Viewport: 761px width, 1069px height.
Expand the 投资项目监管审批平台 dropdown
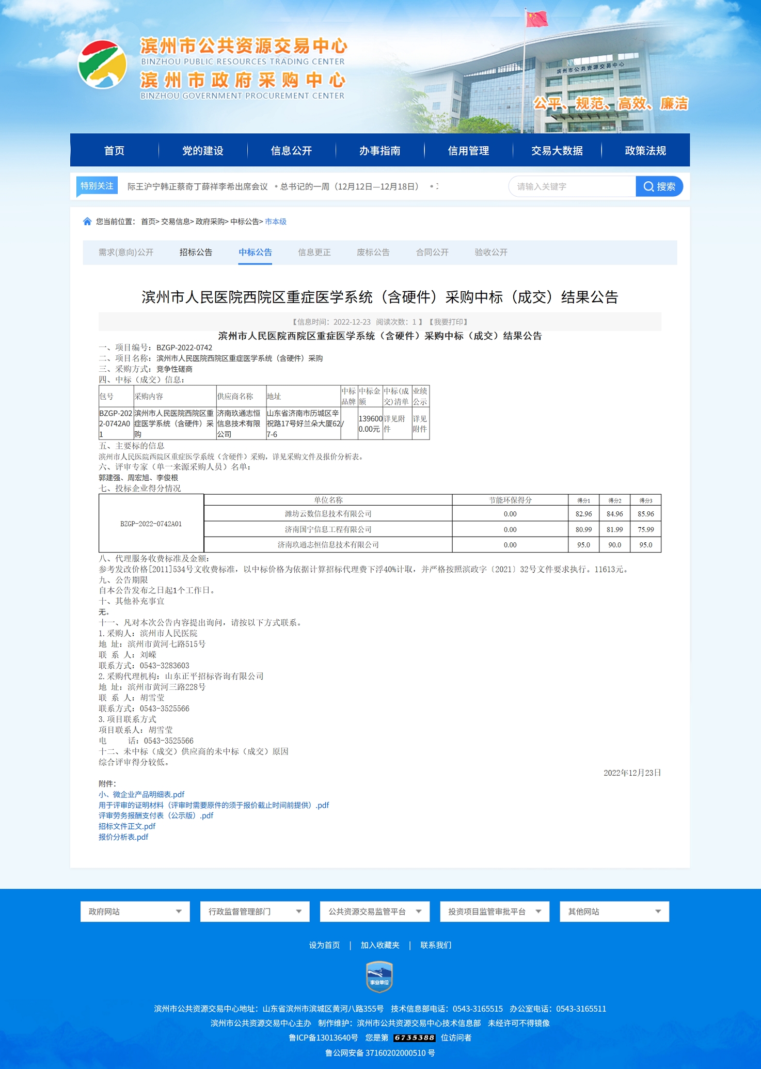[494, 911]
